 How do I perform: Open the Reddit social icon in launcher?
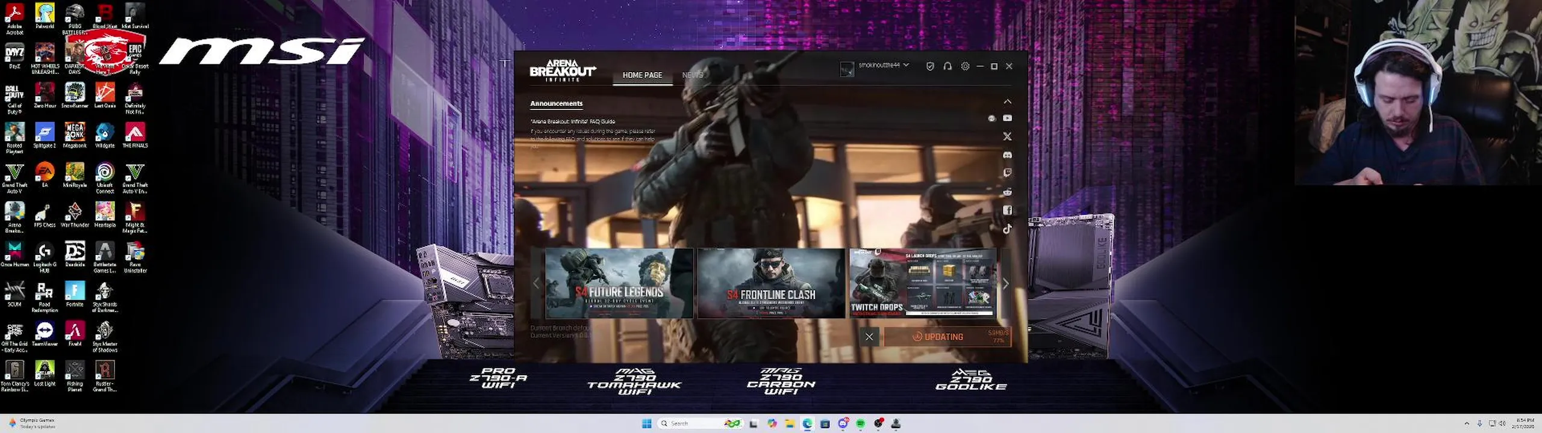1007,192
